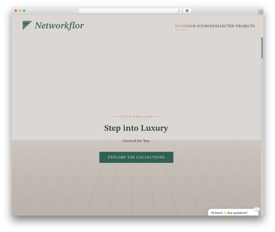Viewport: 275px width, 232px height.
Task: Click the 'Curated for You.' tagline
Action: (136, 140)
